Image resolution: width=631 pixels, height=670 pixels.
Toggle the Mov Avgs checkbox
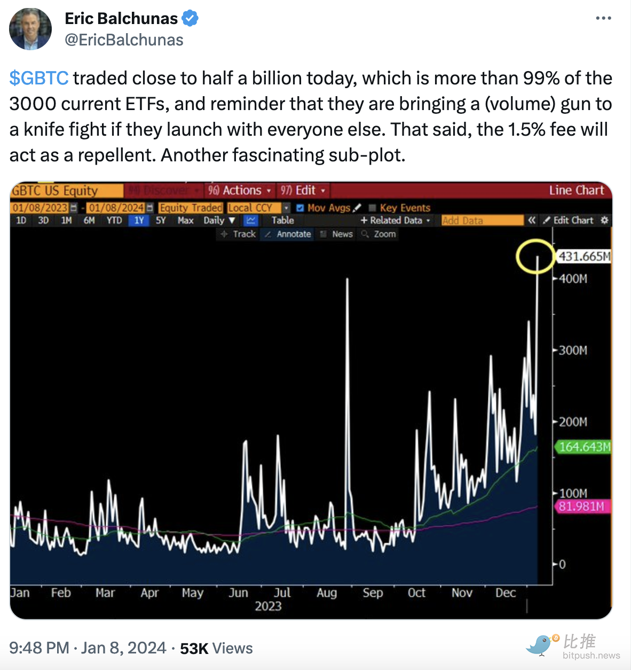coord(300,208)
